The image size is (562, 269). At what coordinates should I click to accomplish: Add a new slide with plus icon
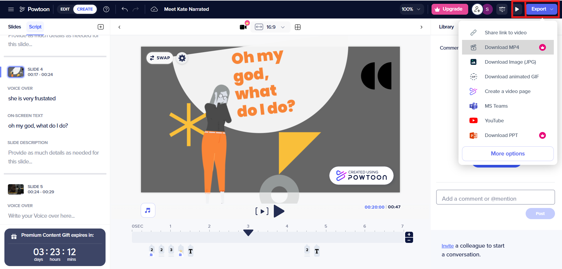point(101,27)
